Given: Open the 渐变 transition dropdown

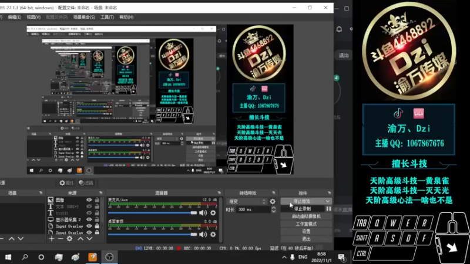Looking at the screenshot, I should pos(247,201).
